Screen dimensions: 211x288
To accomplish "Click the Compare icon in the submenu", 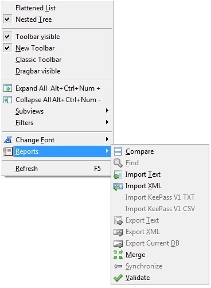I will click(x=118, y=151).
